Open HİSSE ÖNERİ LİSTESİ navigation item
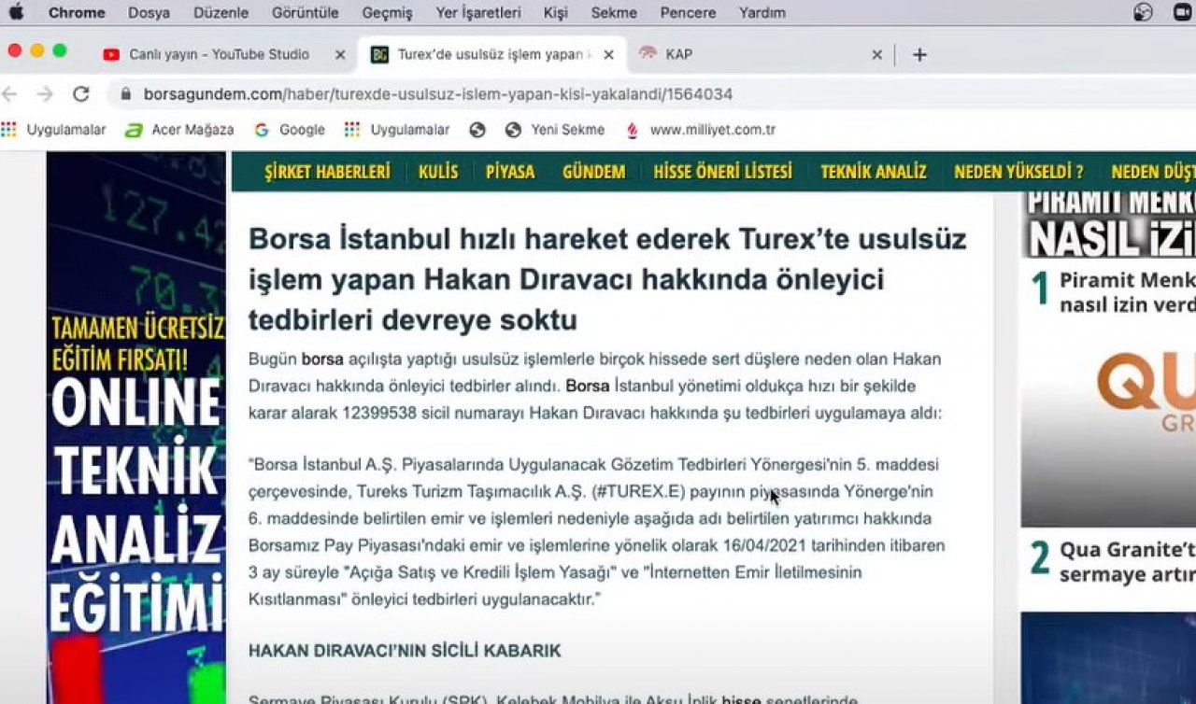Viewport: 1196px width, 704px height. click(x=722, y=172)
